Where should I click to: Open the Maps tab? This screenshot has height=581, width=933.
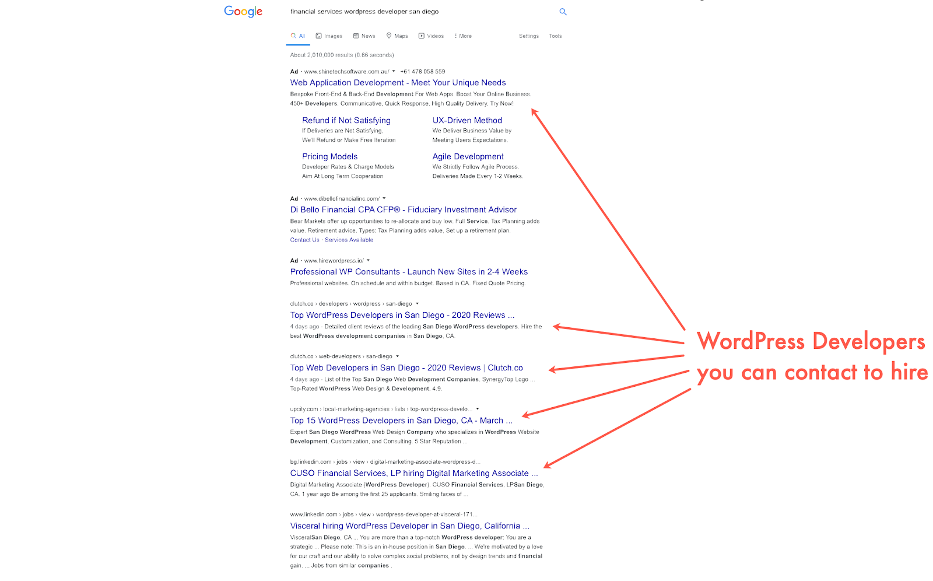[397, 36]
